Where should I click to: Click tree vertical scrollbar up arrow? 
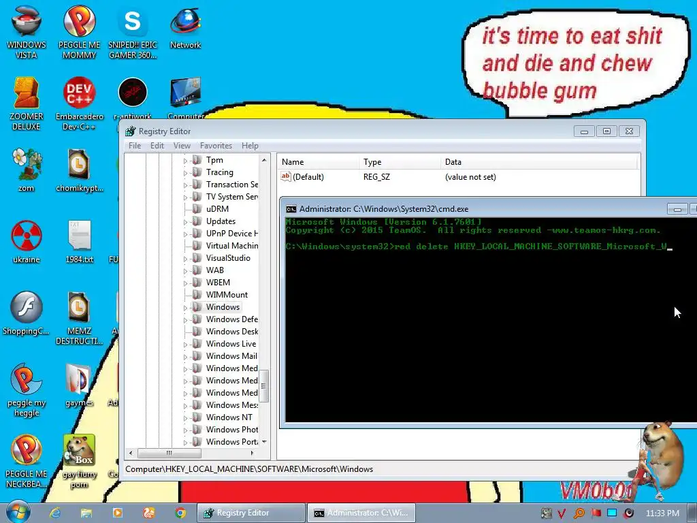point(264,159)
